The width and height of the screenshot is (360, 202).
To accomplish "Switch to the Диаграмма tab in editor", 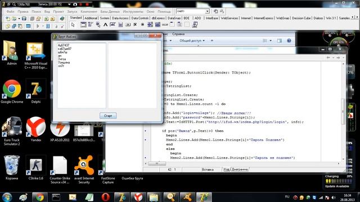I will point(240,169).
